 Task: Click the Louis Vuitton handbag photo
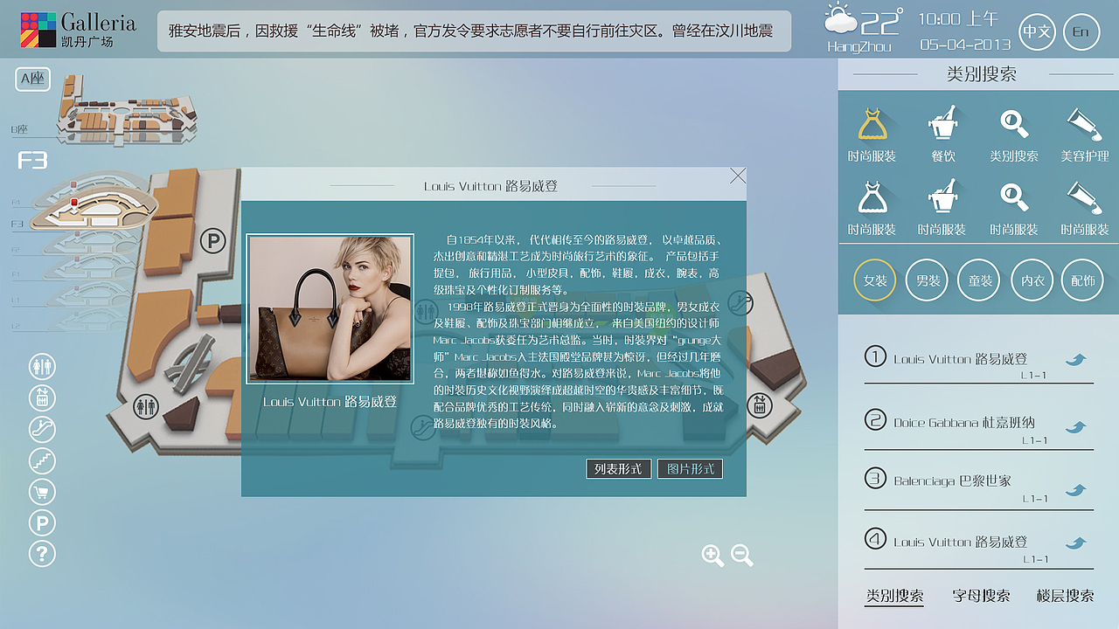coord(330,308)
